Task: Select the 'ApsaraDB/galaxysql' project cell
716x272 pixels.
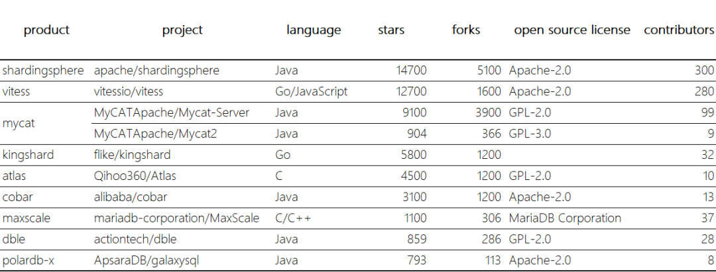Action: pyautogui.click(x=147, y=261)
